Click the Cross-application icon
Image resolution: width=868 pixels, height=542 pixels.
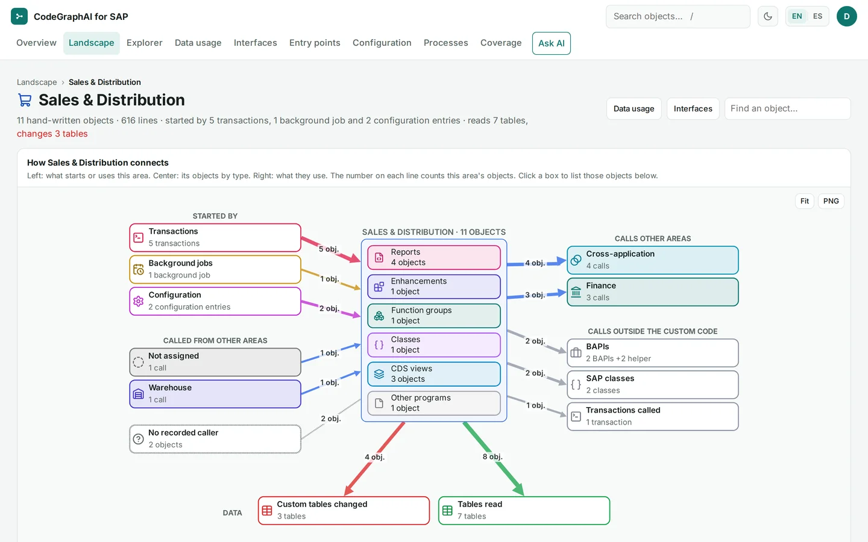pos(576,260)
